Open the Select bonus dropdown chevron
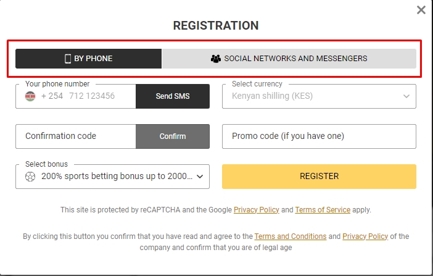433x276 pixels. click(200, 177)
